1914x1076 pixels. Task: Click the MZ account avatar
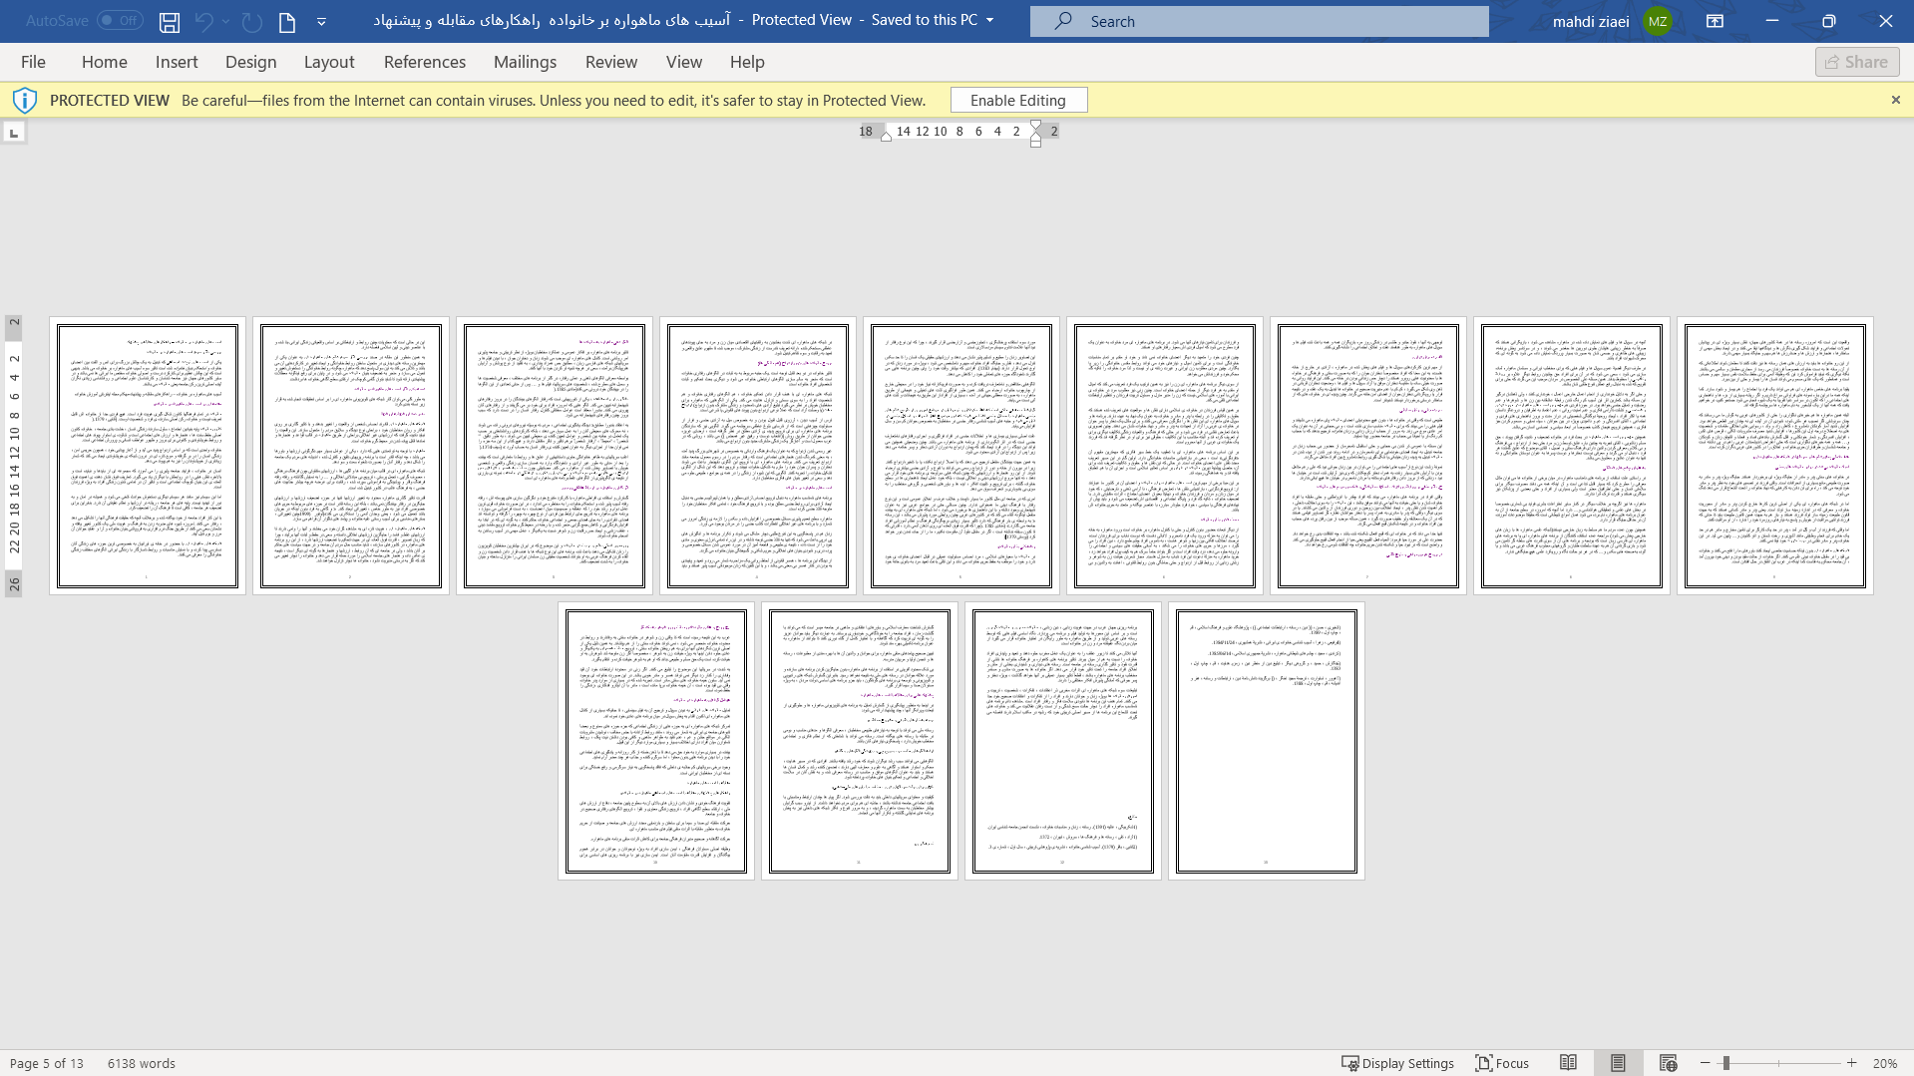(x=1658, y=21)
